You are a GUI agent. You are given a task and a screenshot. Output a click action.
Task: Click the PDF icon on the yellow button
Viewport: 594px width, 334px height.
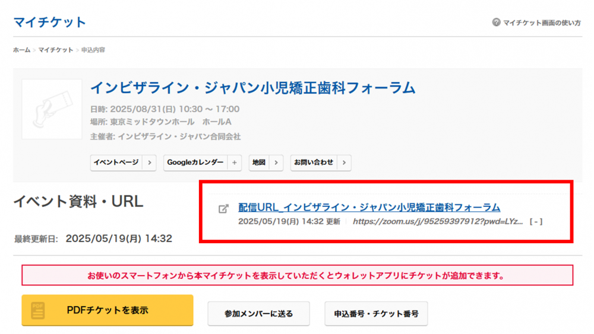(x=39, y=310)
